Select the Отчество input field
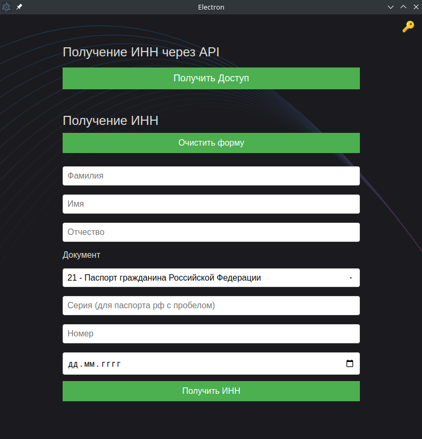Viewport: 422px width, 439px height. point(211,232)
